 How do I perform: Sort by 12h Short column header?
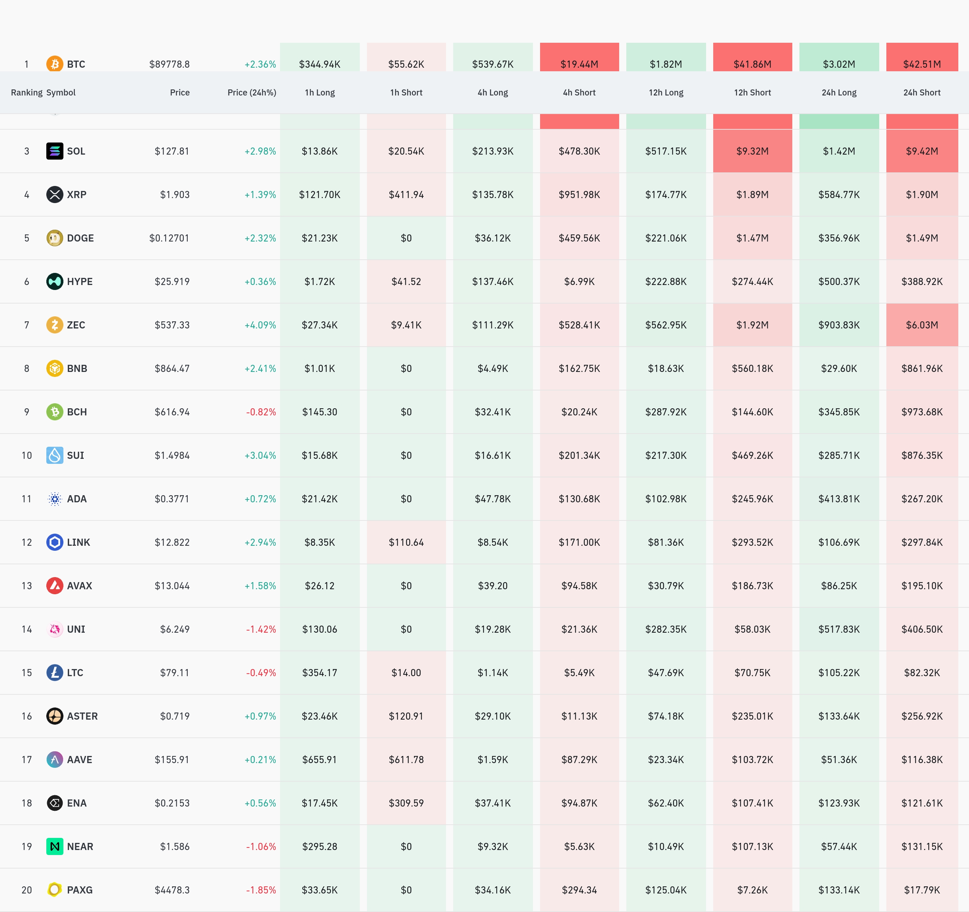pyautogui.click(x=752, y=93)
